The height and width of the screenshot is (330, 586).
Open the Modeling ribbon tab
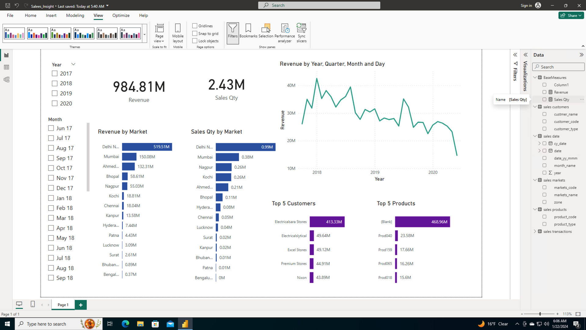(x=75, y=15)
